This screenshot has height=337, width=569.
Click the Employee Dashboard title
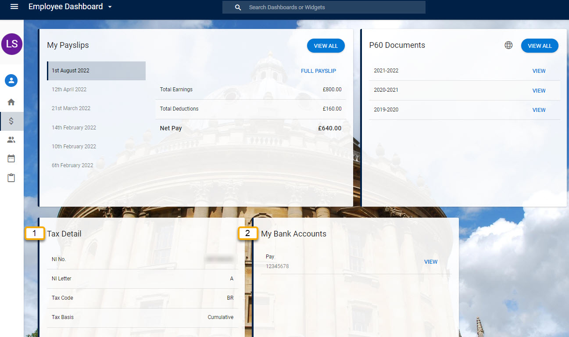tap(65, 7)
